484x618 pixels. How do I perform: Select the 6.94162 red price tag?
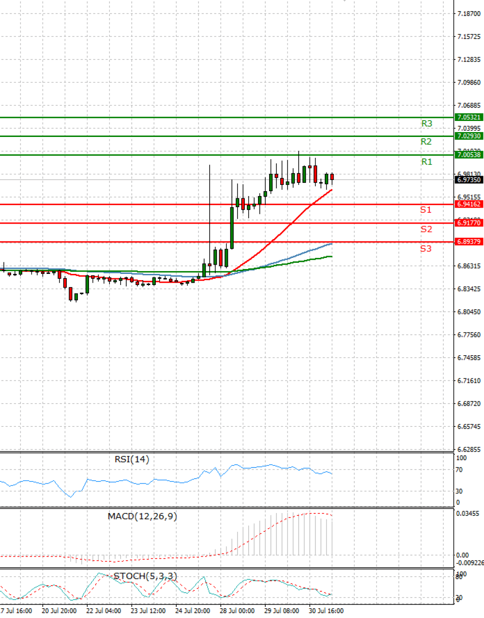[469, 204]
